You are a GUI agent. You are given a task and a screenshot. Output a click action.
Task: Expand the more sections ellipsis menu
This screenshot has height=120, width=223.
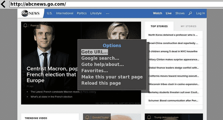point(108,14)
